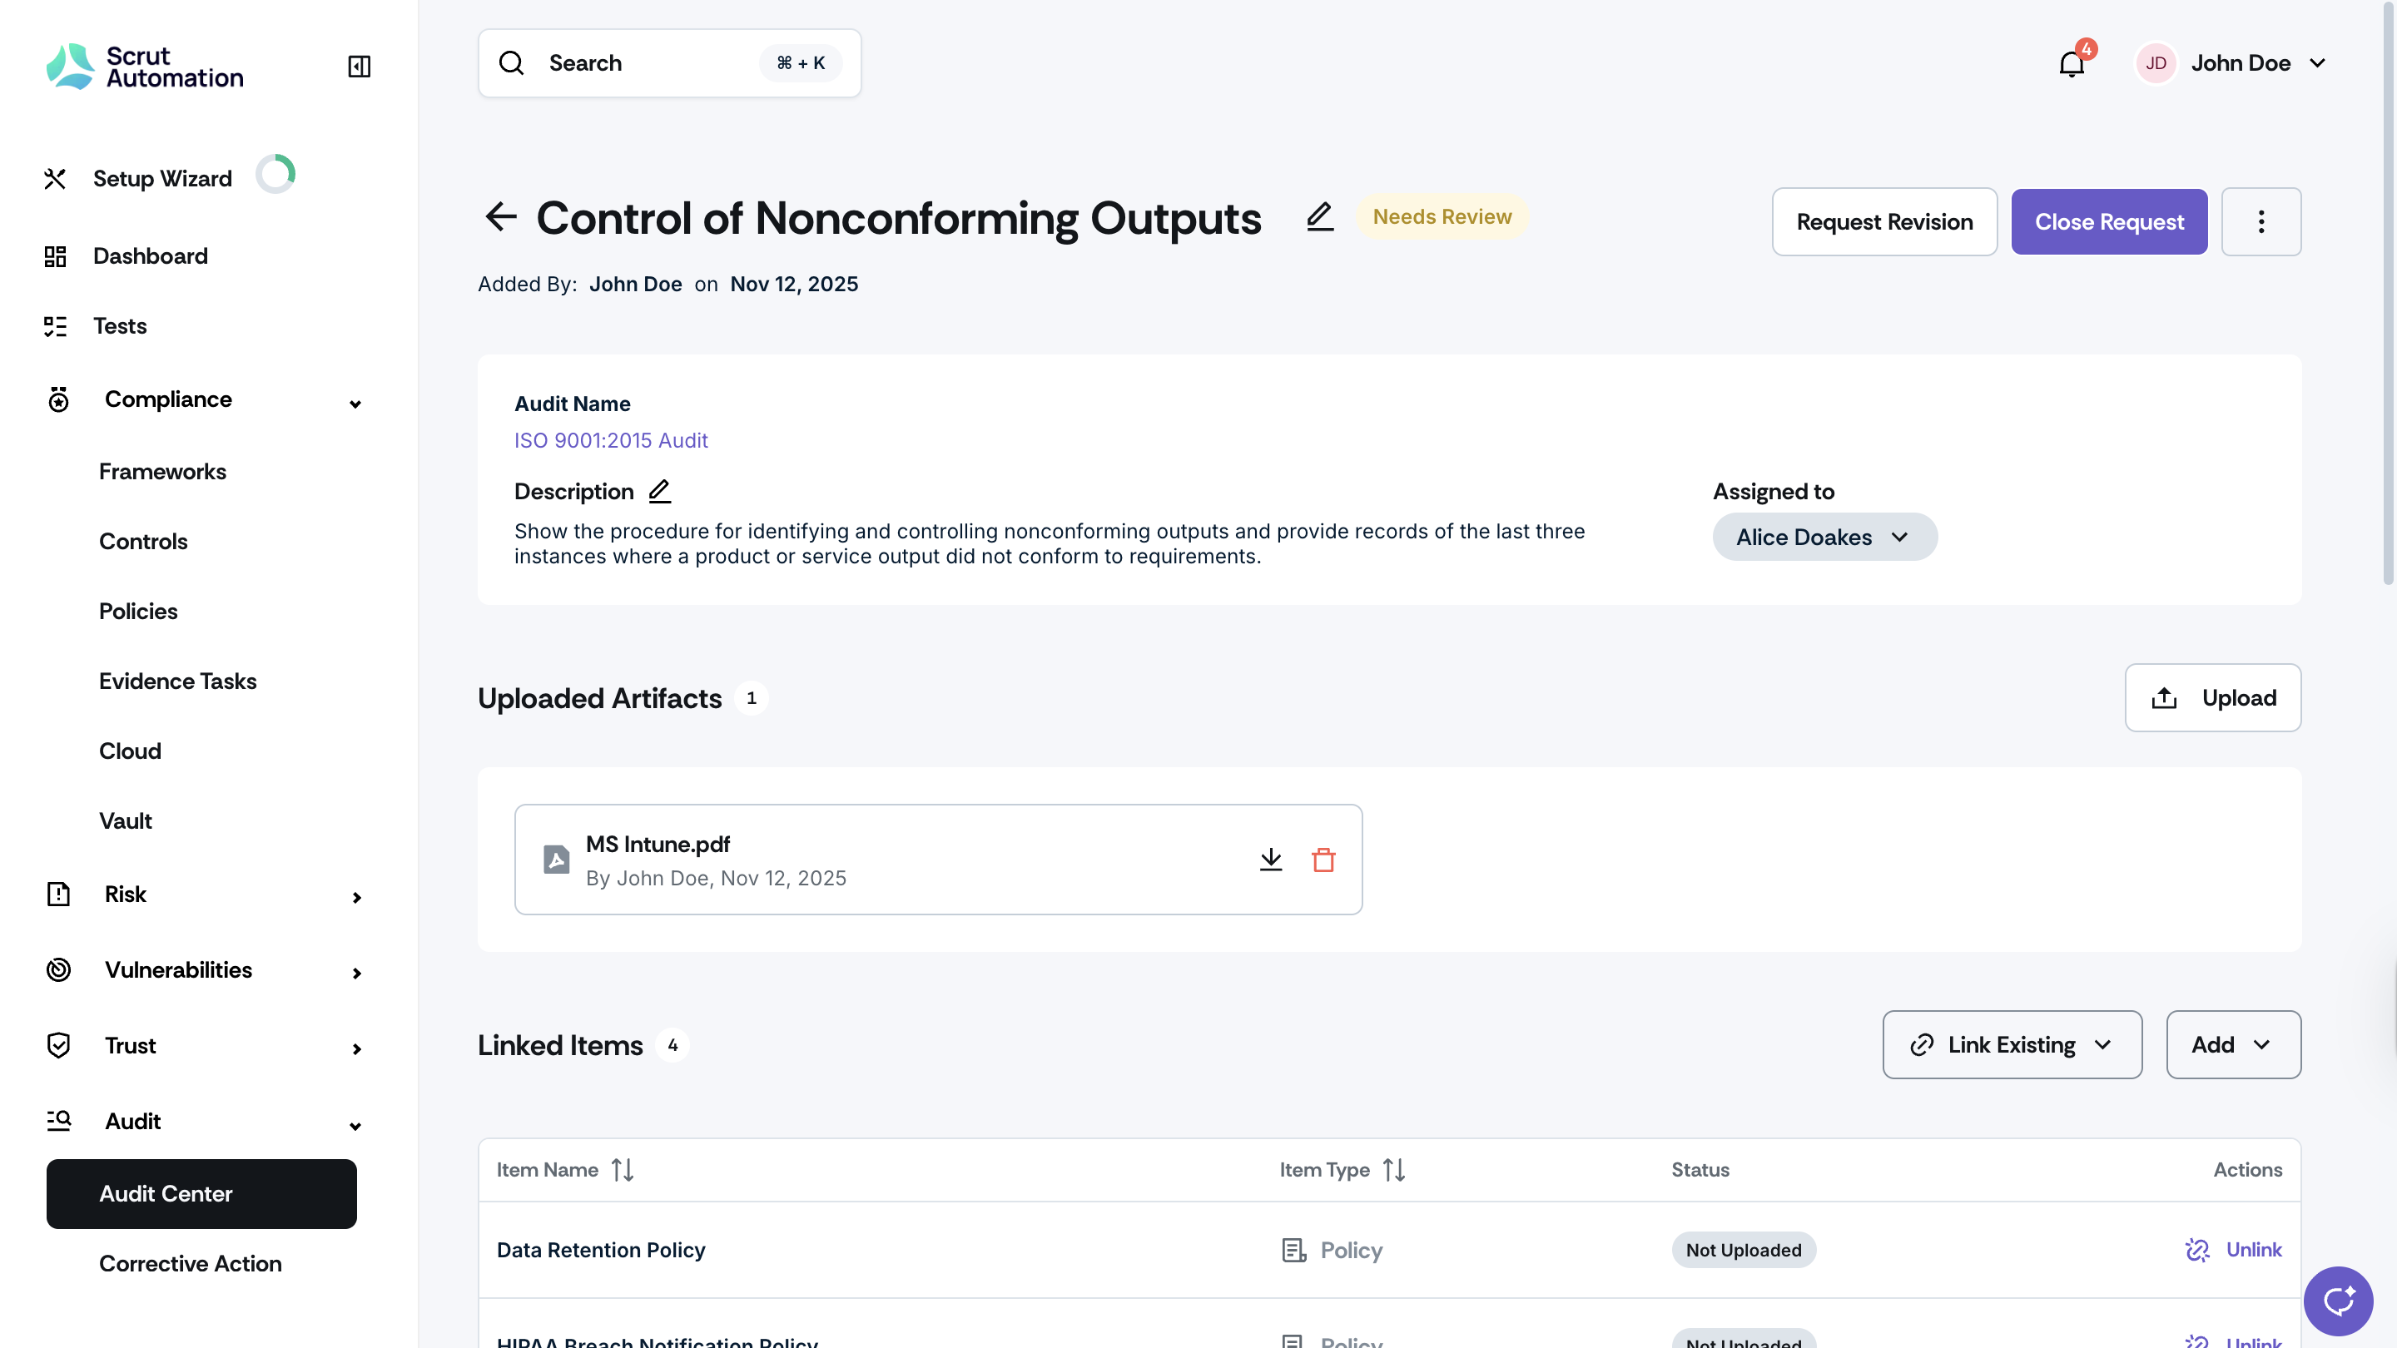Click the Close Request button

click(2108, 221)
